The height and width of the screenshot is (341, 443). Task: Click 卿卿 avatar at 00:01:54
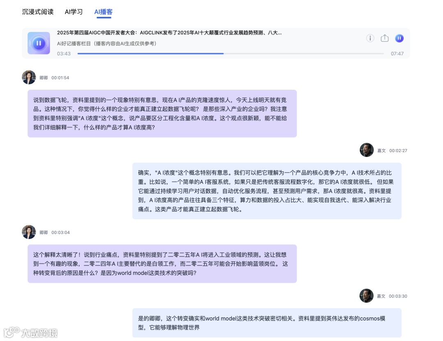click(x=29, y=77)
